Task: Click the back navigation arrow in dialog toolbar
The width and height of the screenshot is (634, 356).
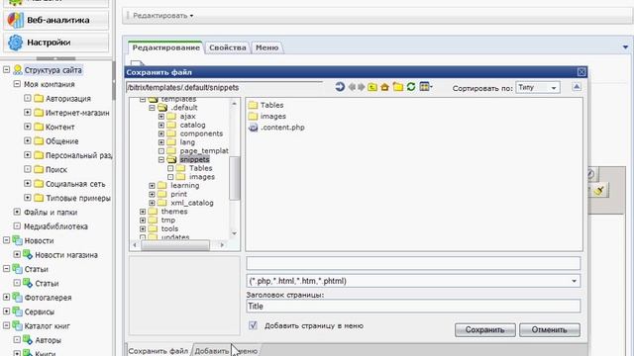Action: point(352,87)
